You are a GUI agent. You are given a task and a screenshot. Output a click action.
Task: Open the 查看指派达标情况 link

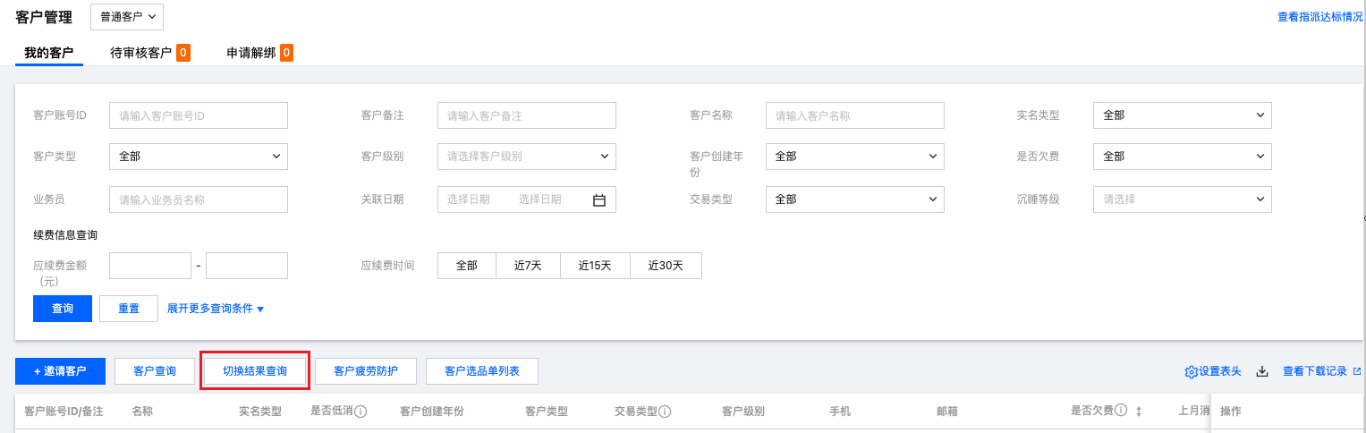(x=1319, y=16)
